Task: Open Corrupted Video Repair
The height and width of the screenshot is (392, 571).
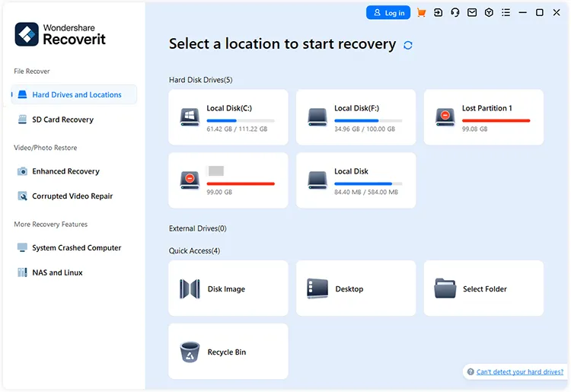Action: coord(74,196)
